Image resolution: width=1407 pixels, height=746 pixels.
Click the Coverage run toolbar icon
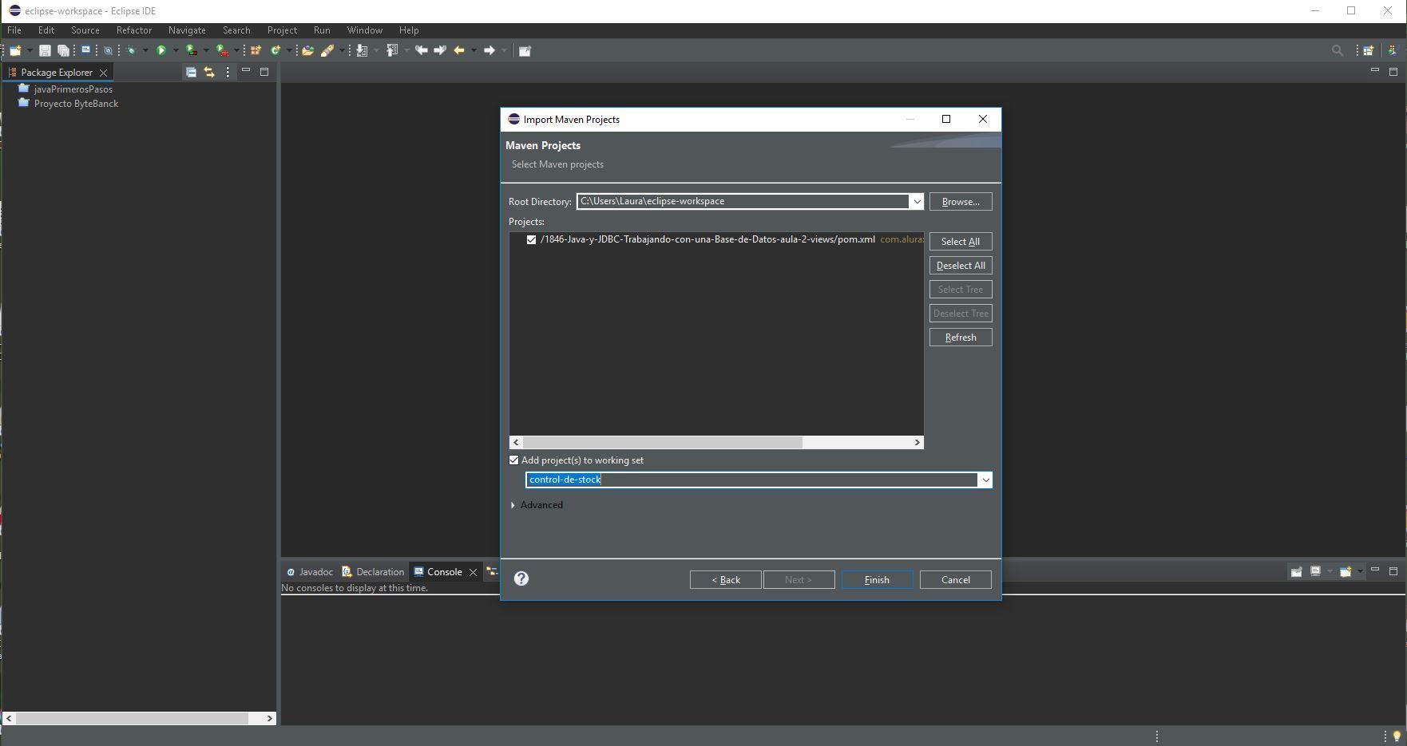point(192,50)
